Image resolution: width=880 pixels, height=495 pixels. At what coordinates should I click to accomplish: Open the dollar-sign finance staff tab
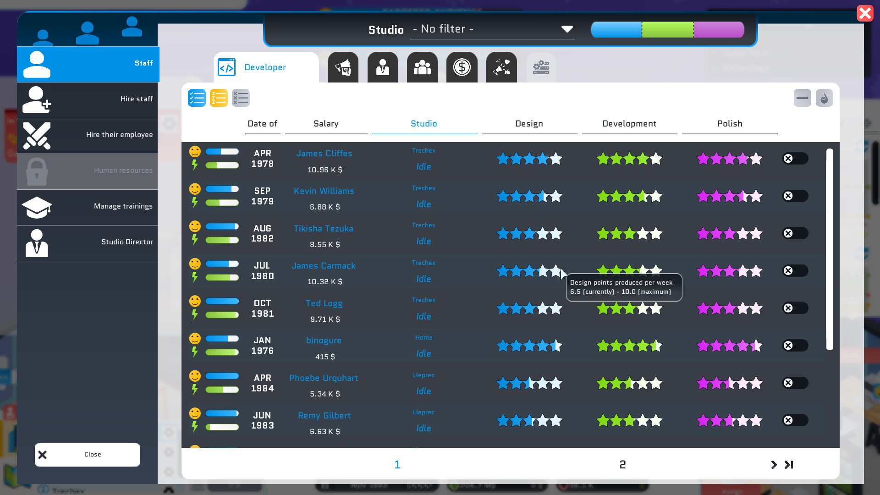462,67
